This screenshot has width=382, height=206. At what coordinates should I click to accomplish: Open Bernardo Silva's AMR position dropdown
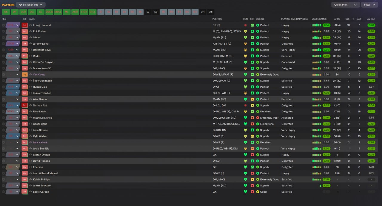[13, 50]
